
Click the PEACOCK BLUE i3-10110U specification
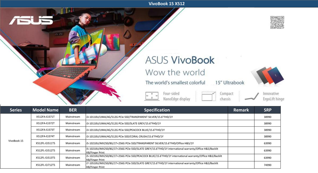[x=157, y=130]
